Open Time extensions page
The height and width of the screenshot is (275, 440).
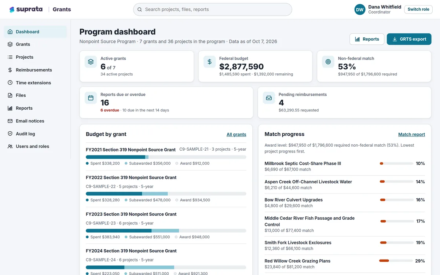(35, 82)
